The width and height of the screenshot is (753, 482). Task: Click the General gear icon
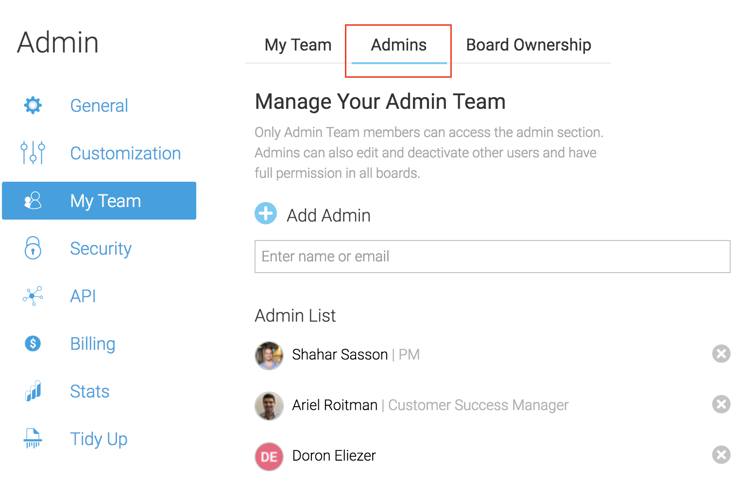pyautogui.click(x=33, y=105)
